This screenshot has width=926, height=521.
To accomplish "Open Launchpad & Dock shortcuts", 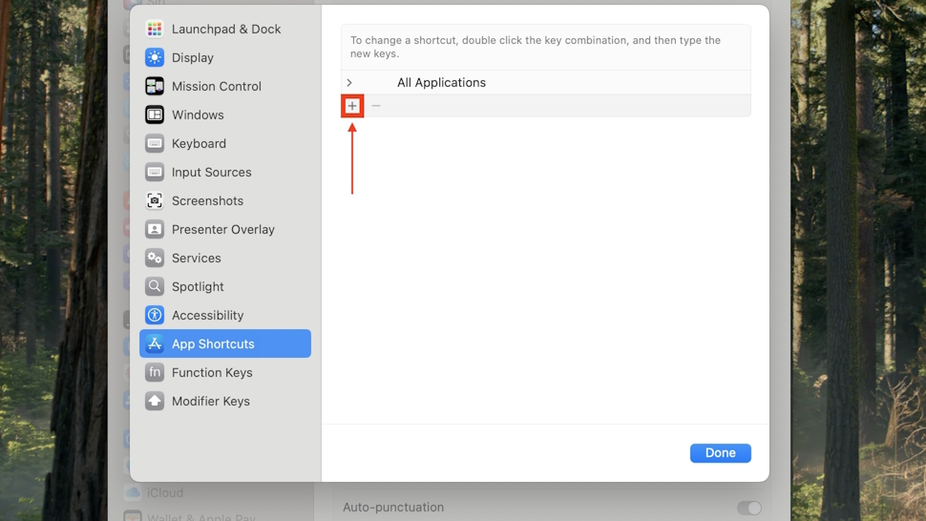I will click(x=225, y=29).
